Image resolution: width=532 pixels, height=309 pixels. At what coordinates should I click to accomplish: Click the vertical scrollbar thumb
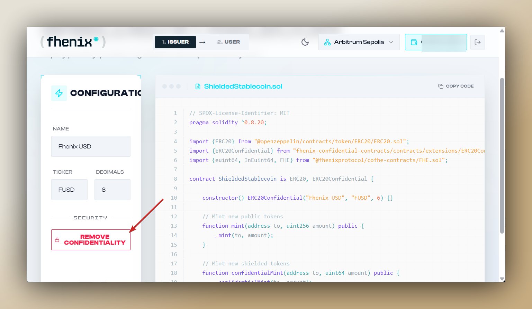[x=502, y=156]
